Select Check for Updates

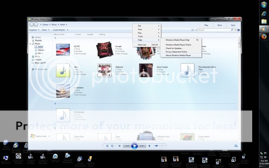[x=181, y=48]
